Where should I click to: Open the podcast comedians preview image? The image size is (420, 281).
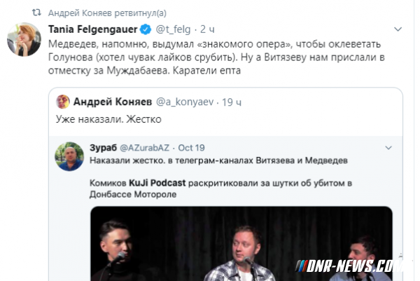241,244
